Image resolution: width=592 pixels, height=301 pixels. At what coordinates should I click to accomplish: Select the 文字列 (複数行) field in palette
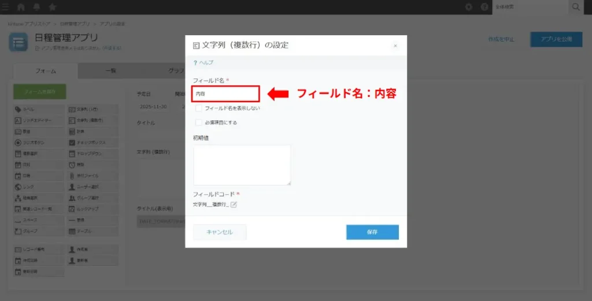click(x=93, y=121)
